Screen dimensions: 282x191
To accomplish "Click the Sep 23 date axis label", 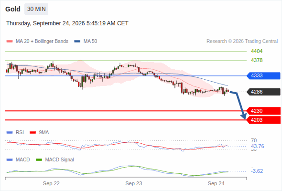I will point(134,184).
